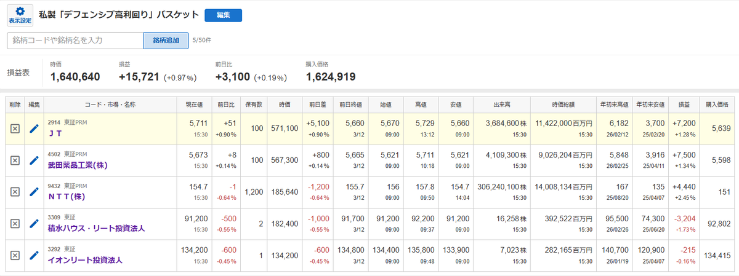Screen dimensions: 739x276
Task: Edit 積水ハウス・リート holding pencil icon
Action: tap(34, 223)
